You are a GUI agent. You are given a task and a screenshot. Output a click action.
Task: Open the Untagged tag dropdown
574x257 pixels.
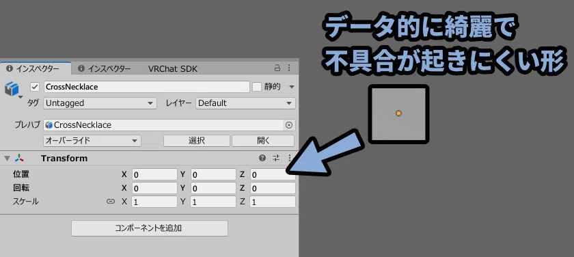point(100,103)
